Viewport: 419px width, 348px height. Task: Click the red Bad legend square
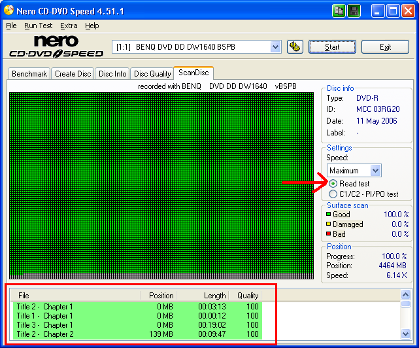[x=329, y=234]
